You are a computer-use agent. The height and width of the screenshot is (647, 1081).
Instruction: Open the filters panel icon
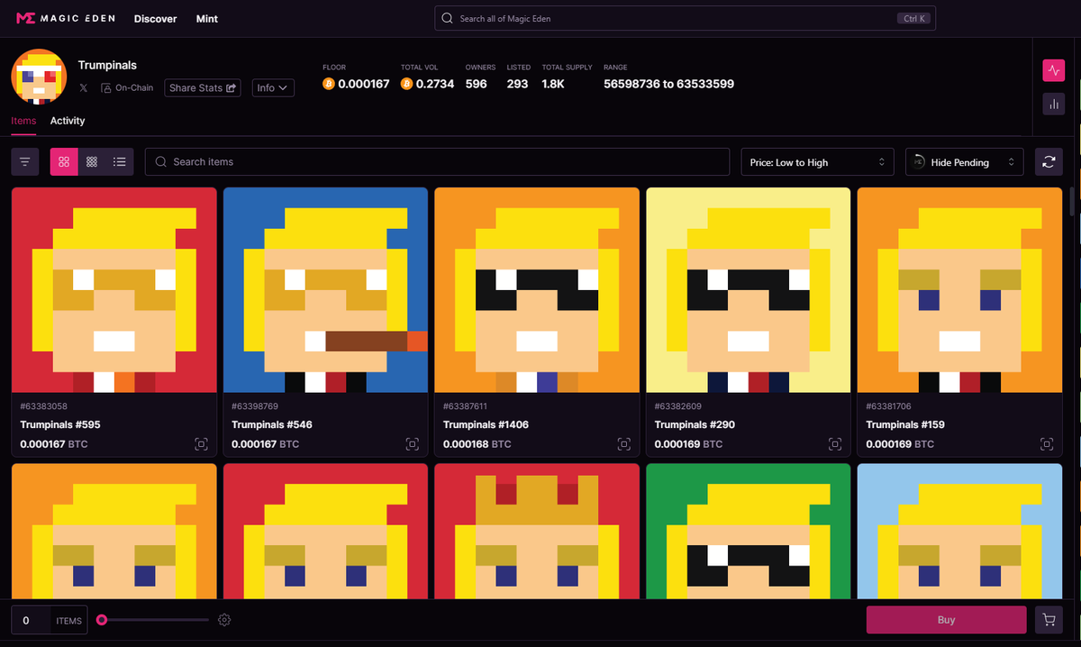(x=24, y=162)
